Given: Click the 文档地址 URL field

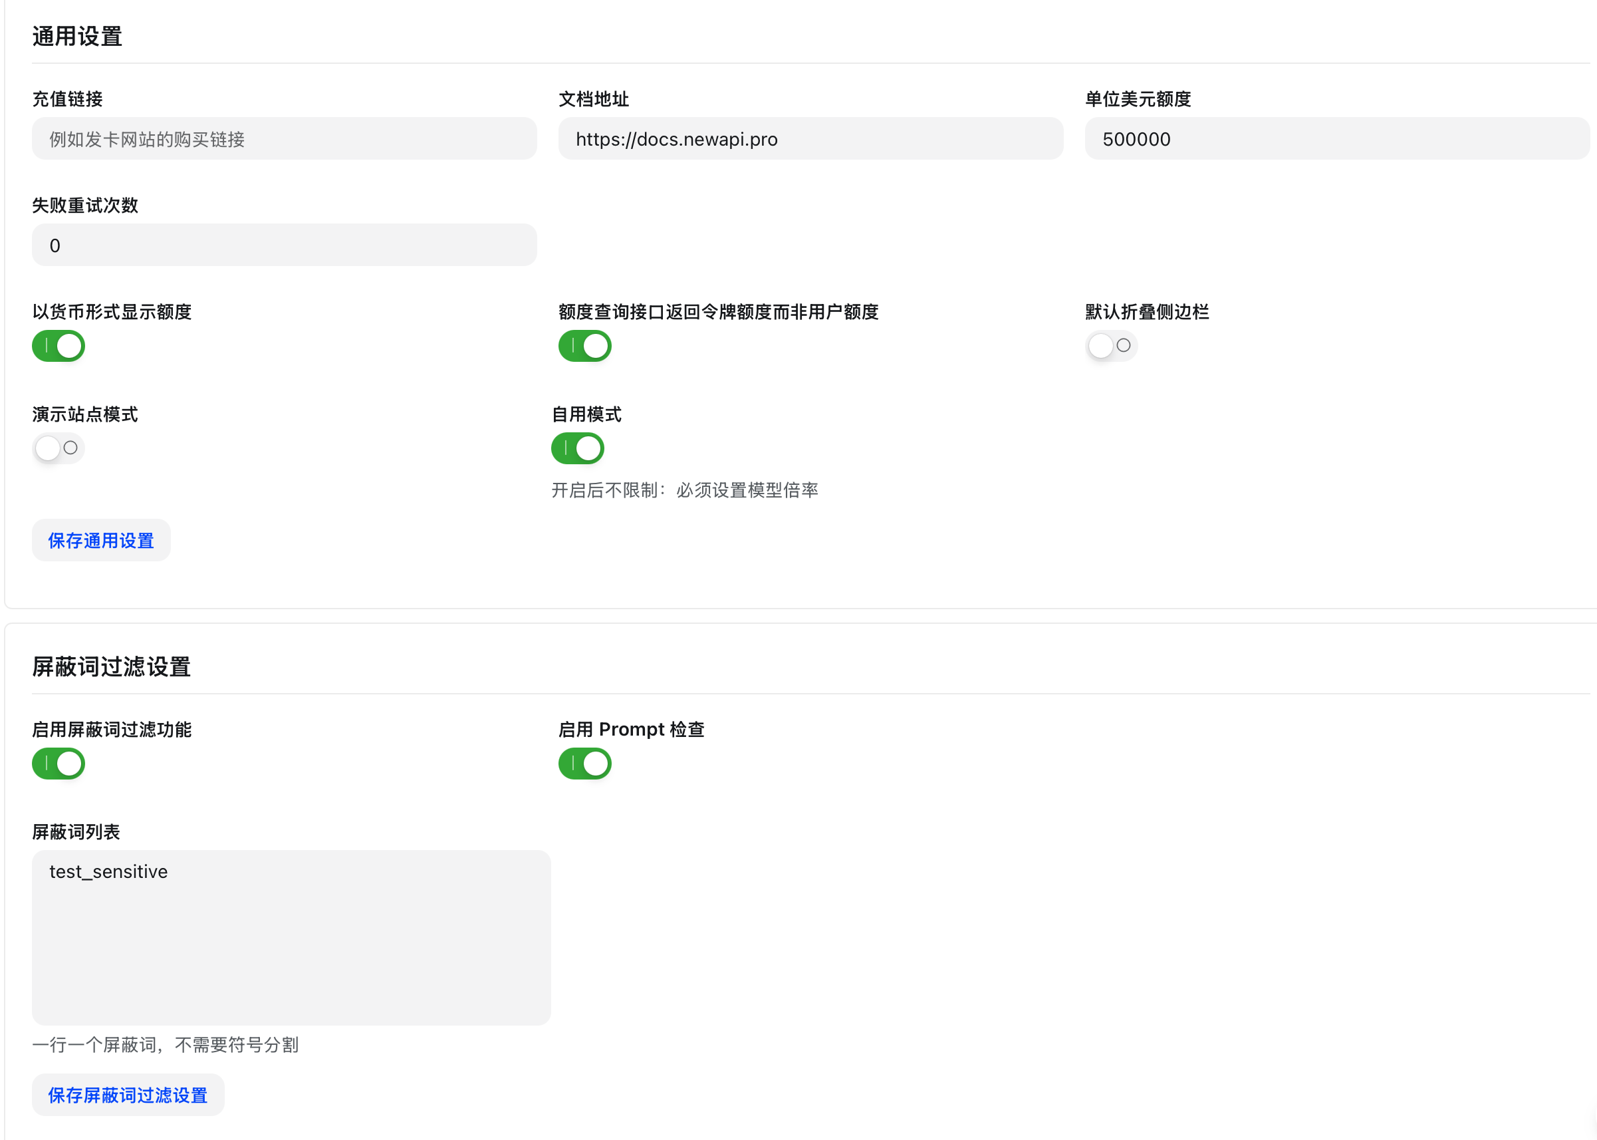Looking at the screenshot, I should click(x=810, y=139).
